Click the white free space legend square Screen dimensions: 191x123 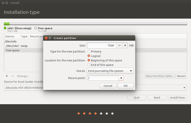(35, 28)
